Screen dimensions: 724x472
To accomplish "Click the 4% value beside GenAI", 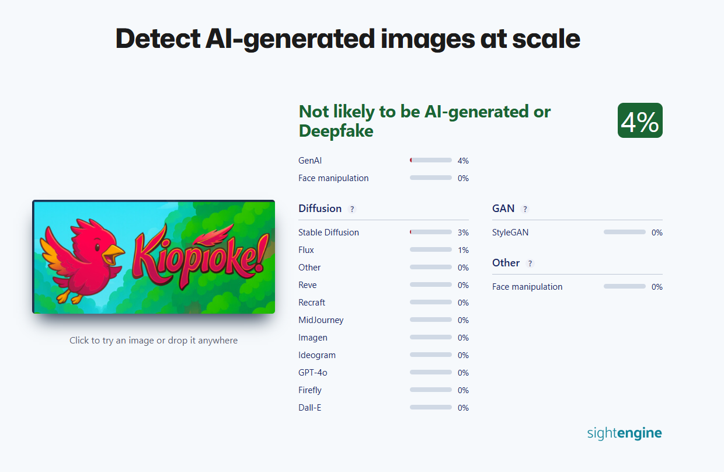I will pos(463,161).
